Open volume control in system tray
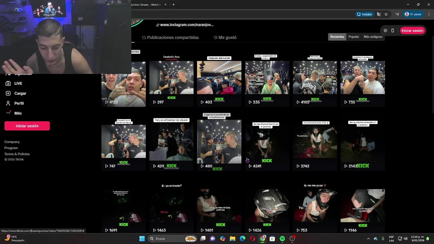The image size is (434, 244). (406, 239)
